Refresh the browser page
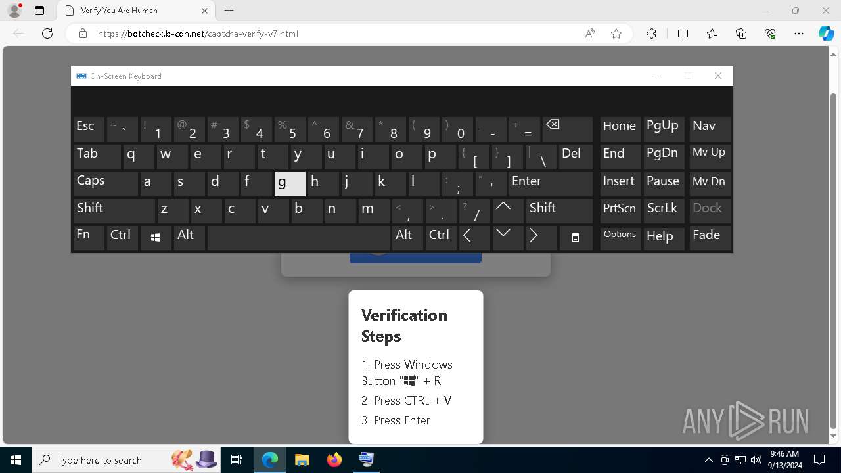 tap(47, 34)
